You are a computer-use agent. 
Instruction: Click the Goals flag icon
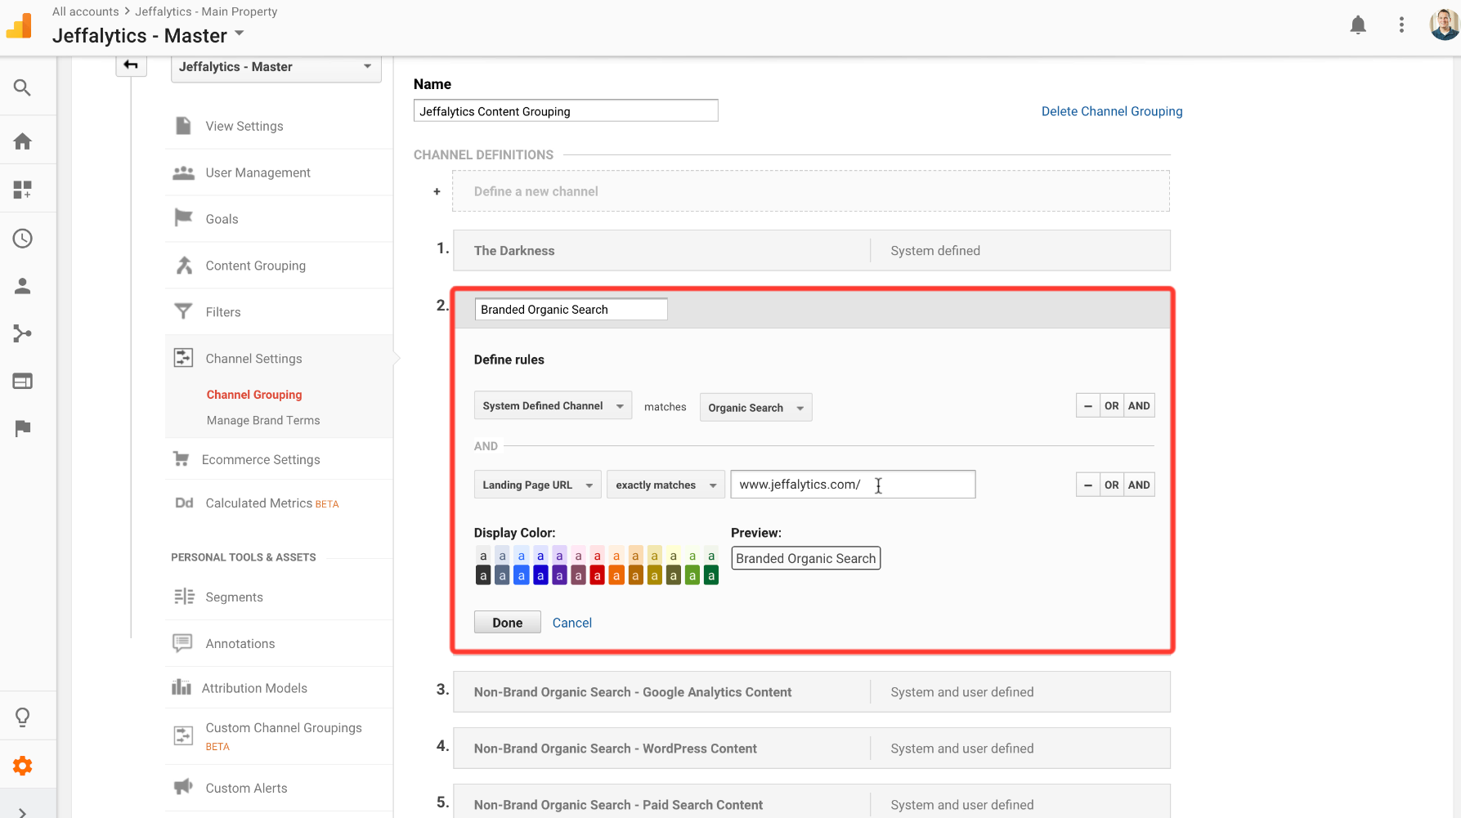[183, 217]
